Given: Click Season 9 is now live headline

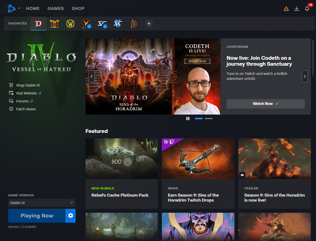Looking at the screenshot, I should coord(274,198).
